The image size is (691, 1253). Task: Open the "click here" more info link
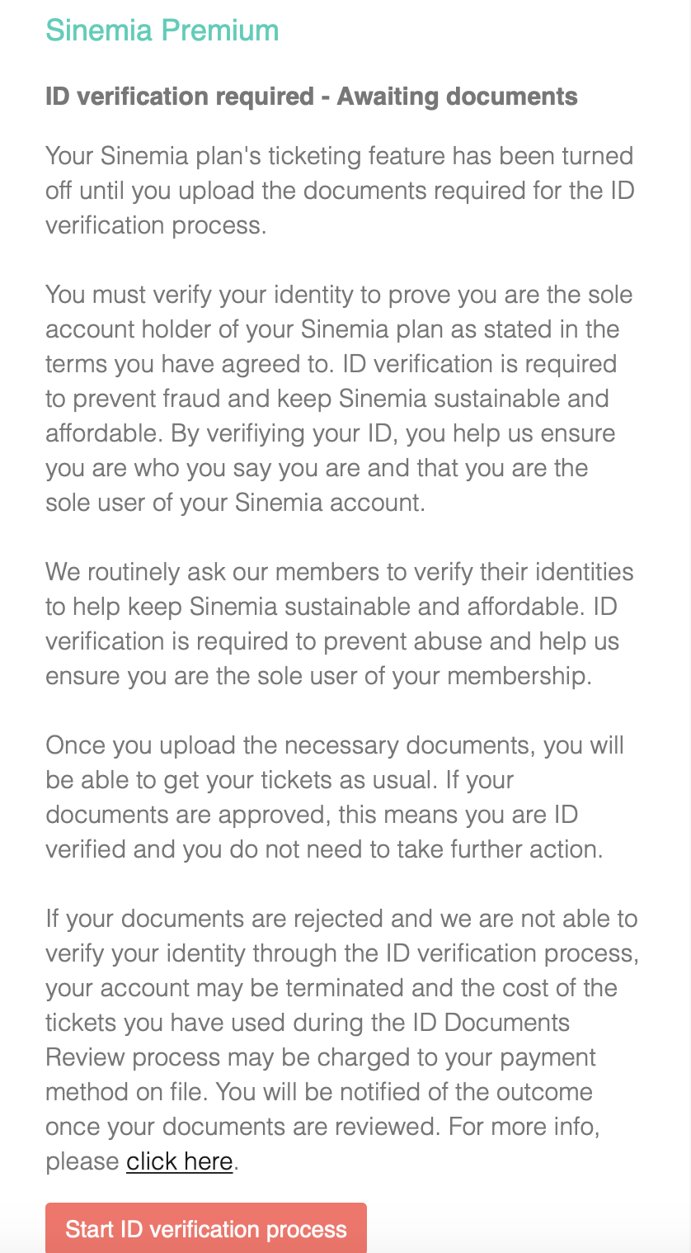180,1161
